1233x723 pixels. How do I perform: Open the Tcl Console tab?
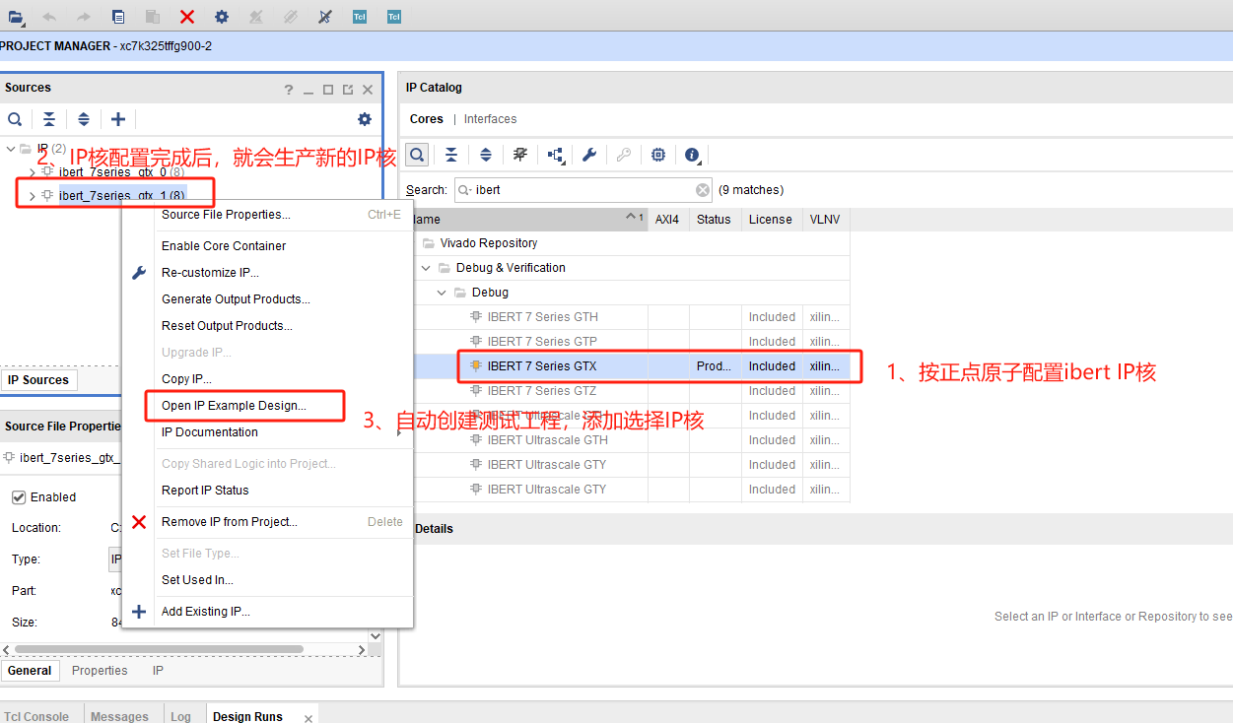click(36, 717)
